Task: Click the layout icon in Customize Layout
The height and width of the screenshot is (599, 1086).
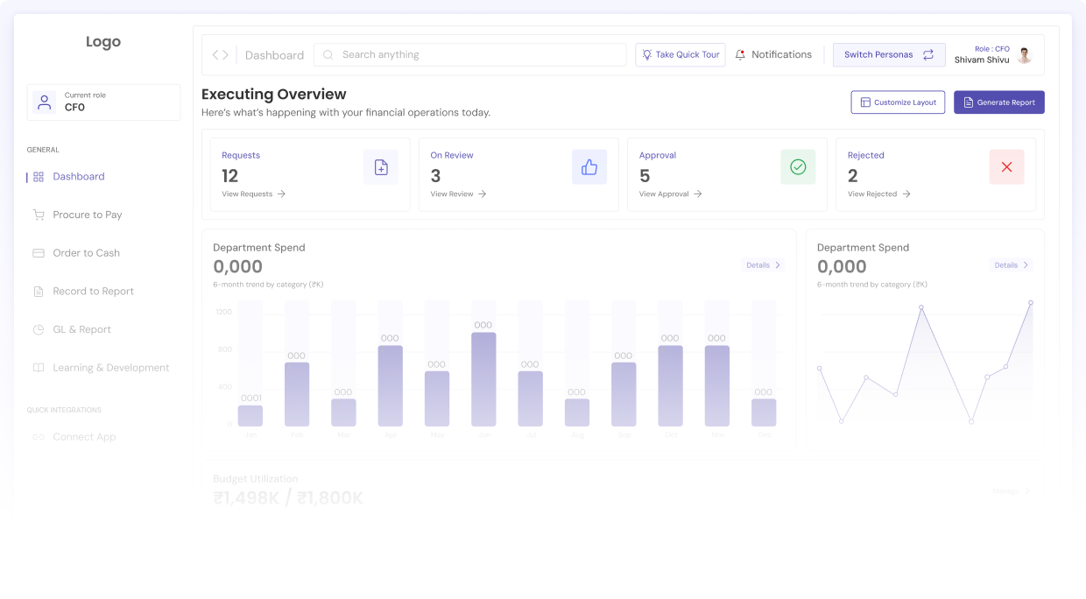Action: (865, 102)
